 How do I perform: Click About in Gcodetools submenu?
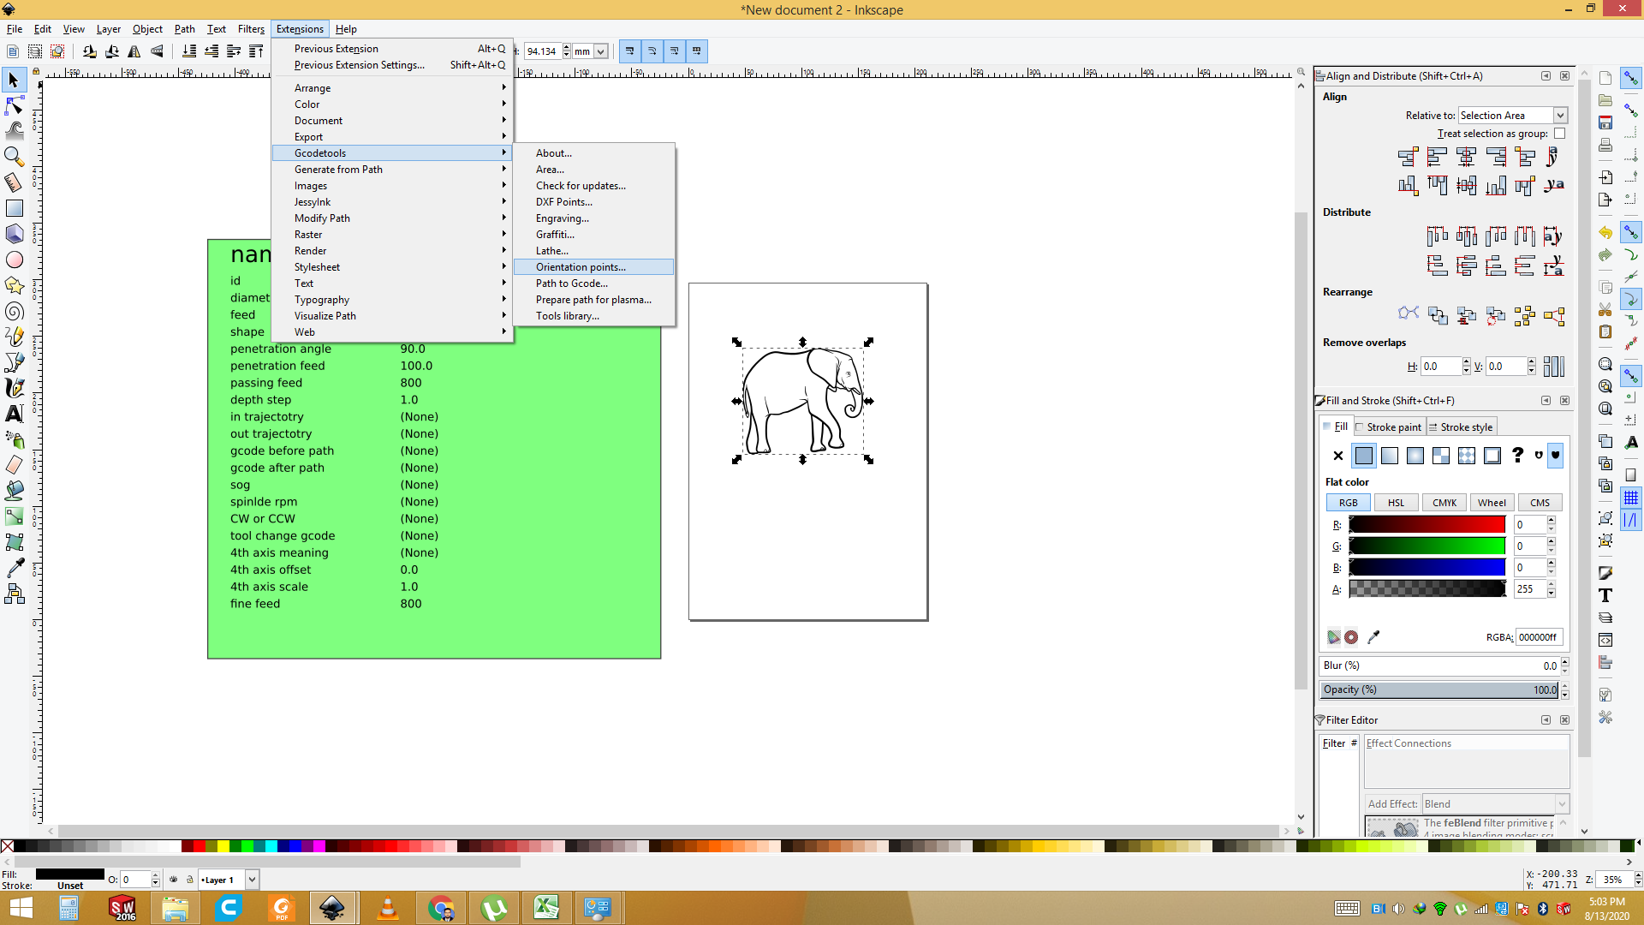554,152
